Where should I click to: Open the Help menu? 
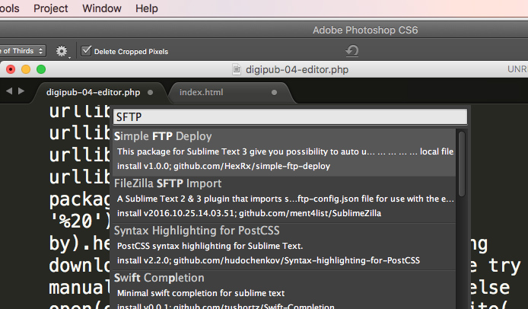click(147, 9)
